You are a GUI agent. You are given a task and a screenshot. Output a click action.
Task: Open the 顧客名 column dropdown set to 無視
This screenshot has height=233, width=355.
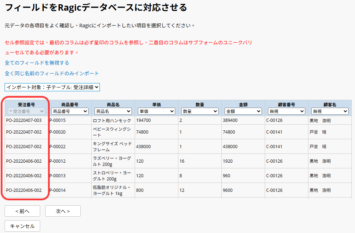tap(329, 112)
